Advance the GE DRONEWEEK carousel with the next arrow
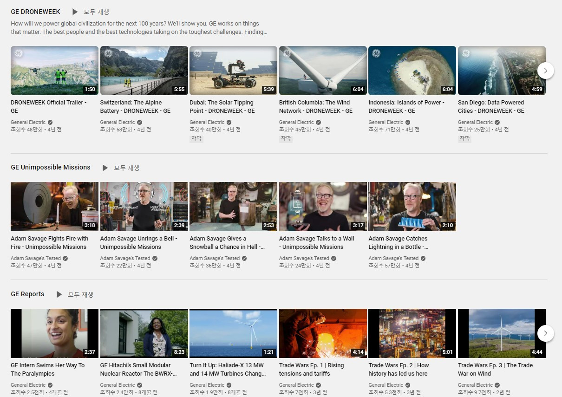This screenshot has height=397, width=562. pos(546,71)
